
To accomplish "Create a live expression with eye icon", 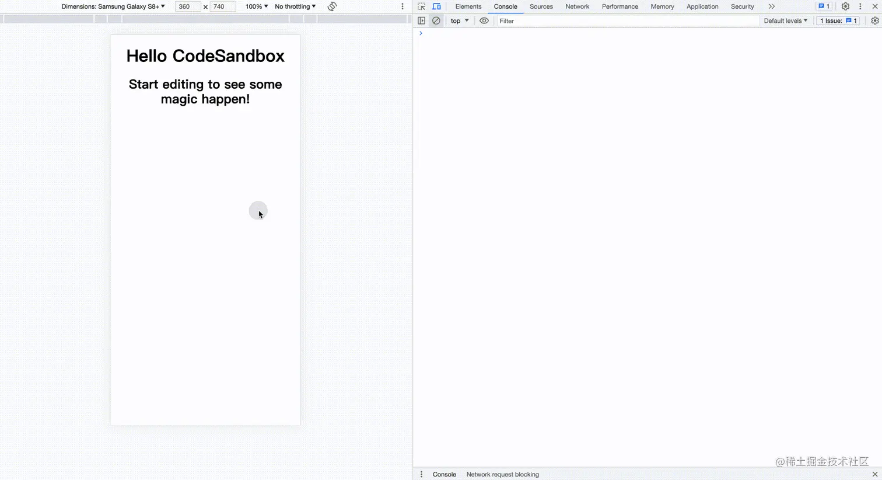I will click(x=484, y=20).
